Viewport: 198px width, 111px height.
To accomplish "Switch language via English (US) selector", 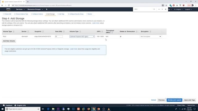I will [x=20, y=105].
